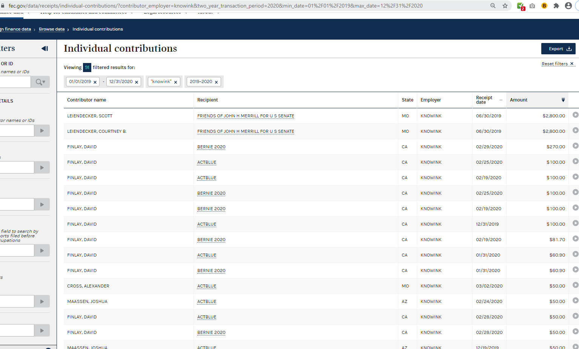Open the browser extensions puzzle icon
The width and height of the screenshot is (579, 349).
556,6
